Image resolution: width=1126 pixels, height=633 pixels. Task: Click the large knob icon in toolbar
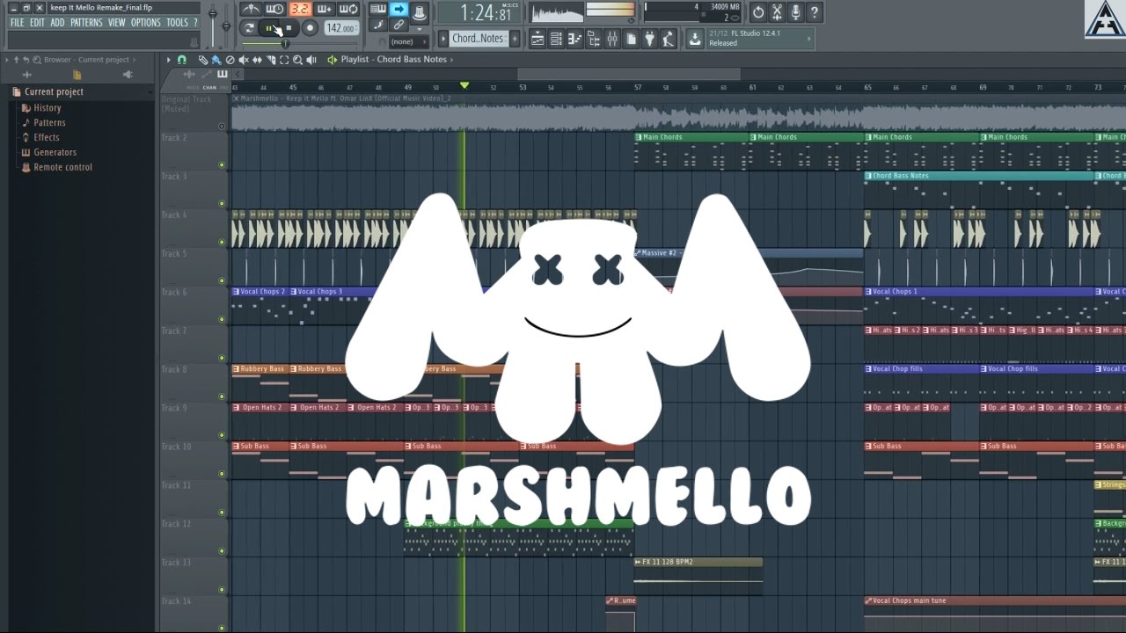(x=420, y=11)
